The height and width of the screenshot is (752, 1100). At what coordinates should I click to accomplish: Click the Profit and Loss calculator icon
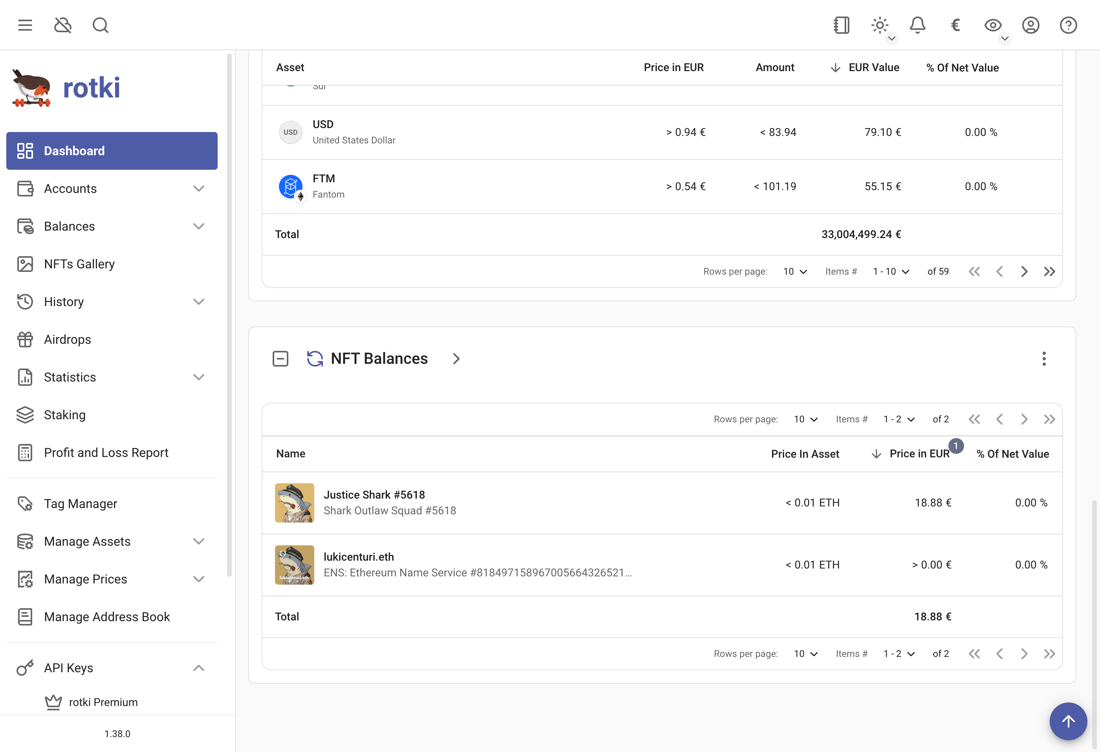coord(25,453)
